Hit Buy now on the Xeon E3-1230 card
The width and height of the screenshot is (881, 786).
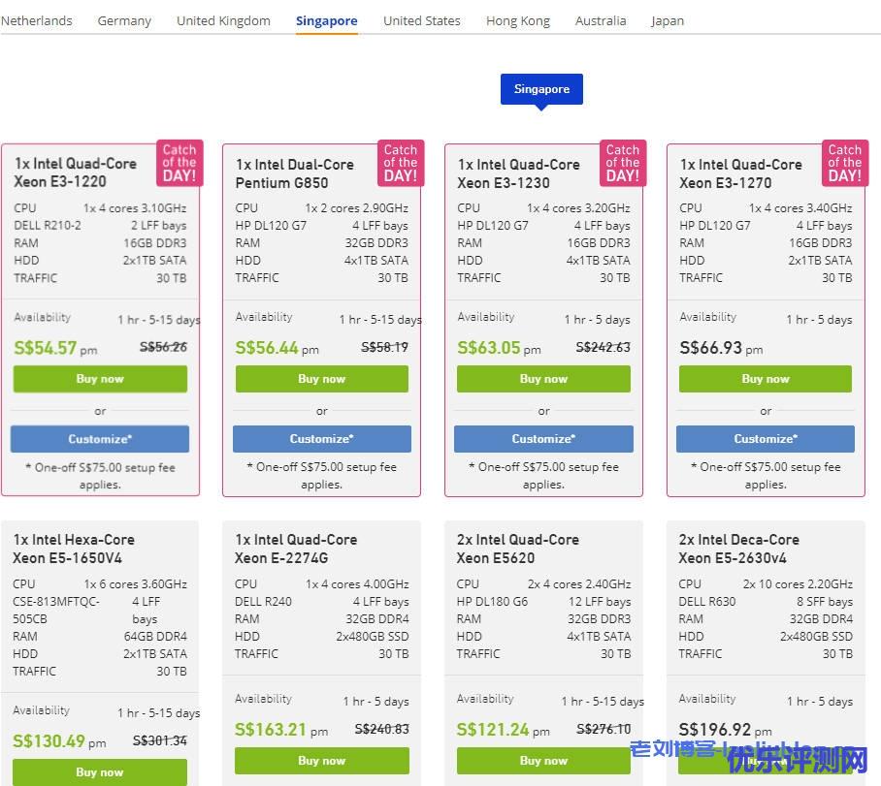click(543, 379)
